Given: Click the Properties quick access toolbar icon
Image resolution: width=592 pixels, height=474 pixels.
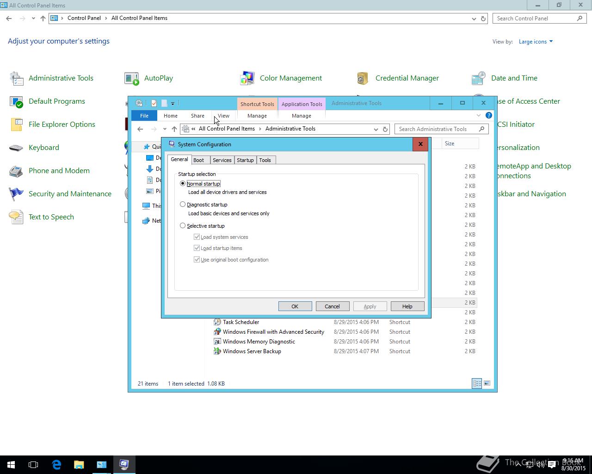Looking at the screenshot, I should (x=154, y=103).
